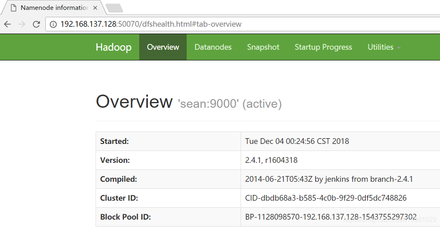The width and height of the screenshot is (440, 227).
Task: Reload the page with the refresh icon
Action: click(x=36, y=24)
